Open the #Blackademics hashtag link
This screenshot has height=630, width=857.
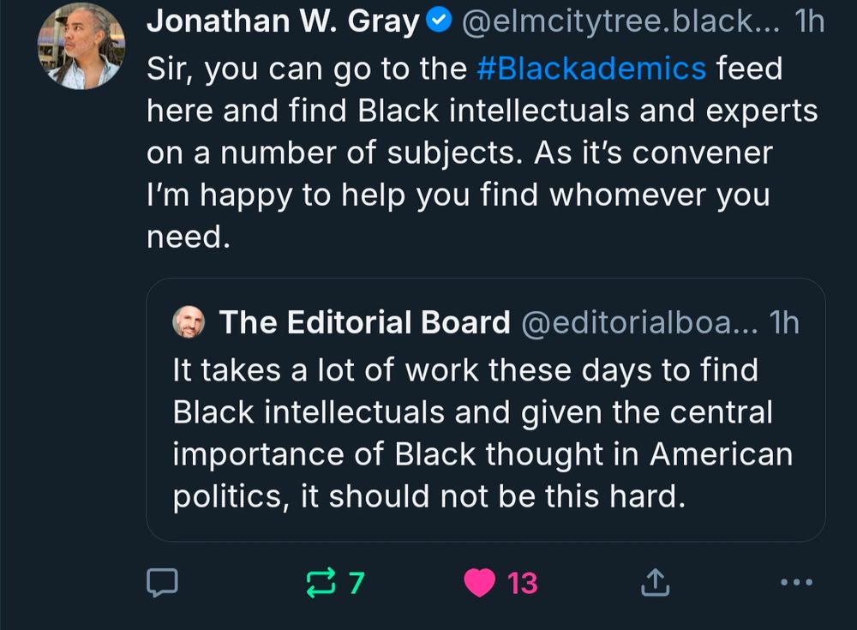(590, 68)
